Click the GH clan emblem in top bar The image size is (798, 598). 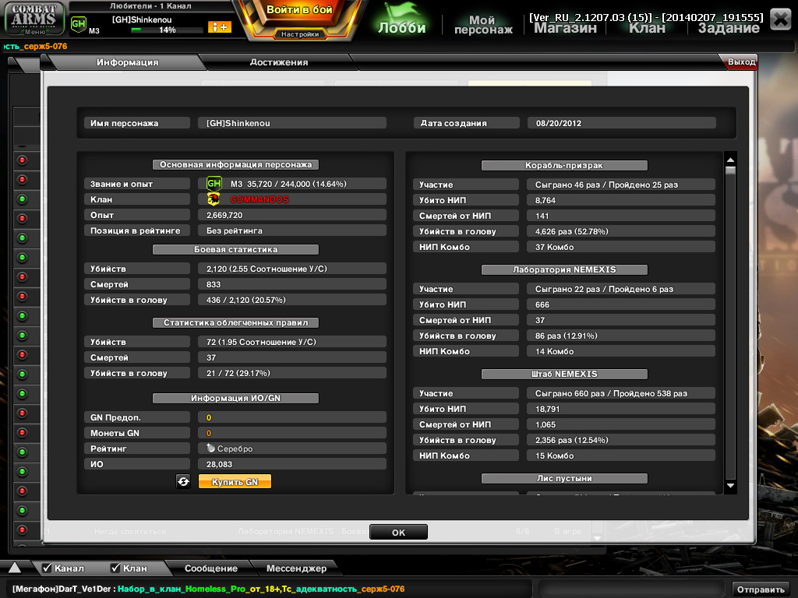[79, 24]
